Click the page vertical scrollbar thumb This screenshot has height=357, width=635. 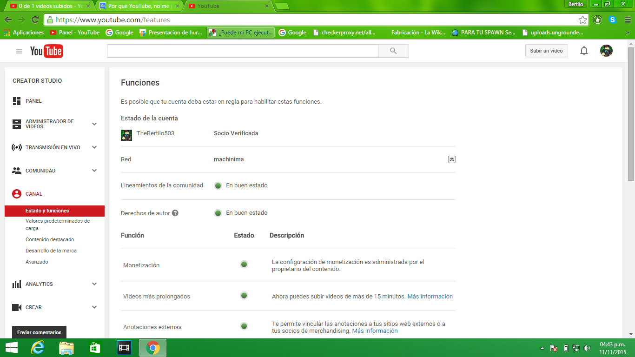631,114
